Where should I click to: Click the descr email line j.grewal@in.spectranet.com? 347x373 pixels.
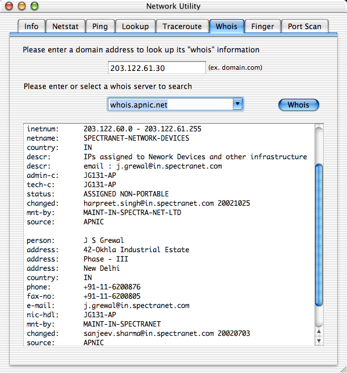click(153, 166)
